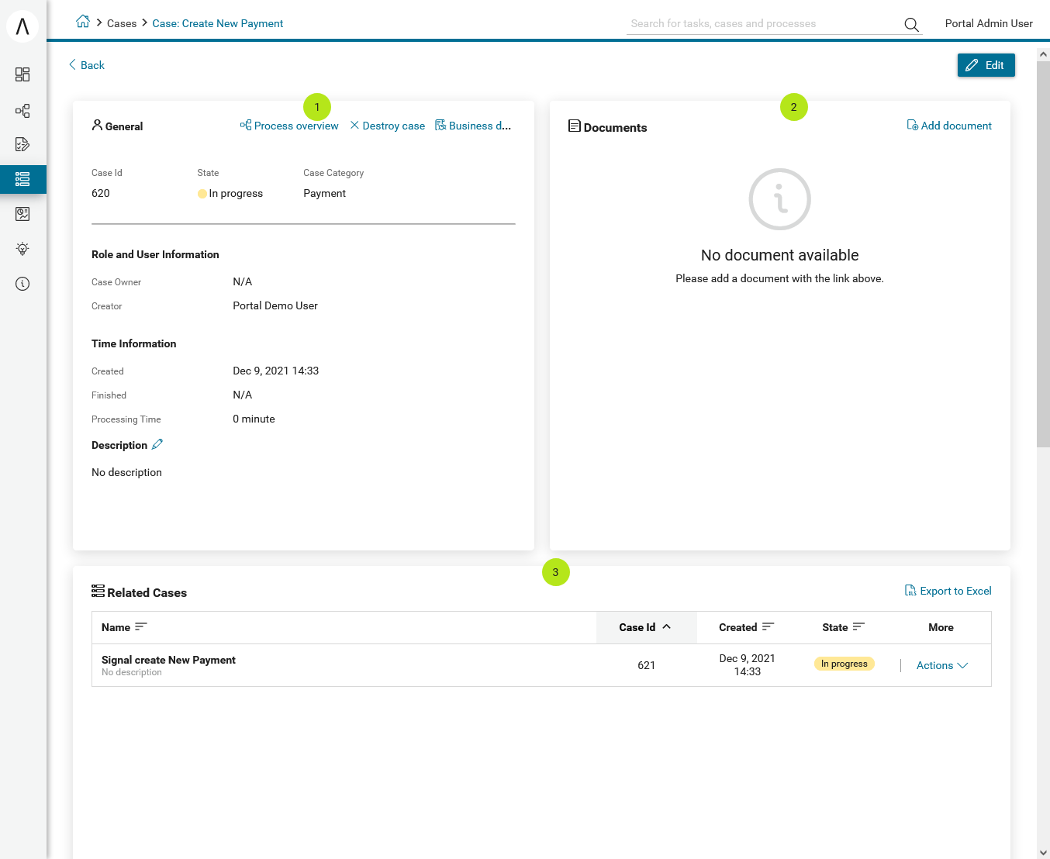Click the search magnifier icon
The height and width of the screenshot is (859, 1050).
click(911, 24)
